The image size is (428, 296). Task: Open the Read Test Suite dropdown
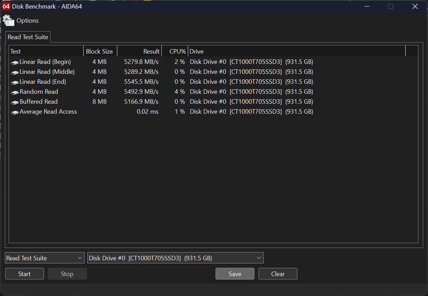click(44, 258)
